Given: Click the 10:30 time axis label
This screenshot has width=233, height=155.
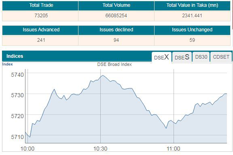Looking at the screenshot, I should (100, 149).
